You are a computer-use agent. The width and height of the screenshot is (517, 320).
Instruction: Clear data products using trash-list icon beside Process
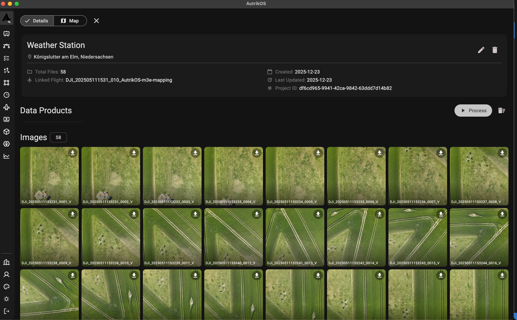pos(501,110)
